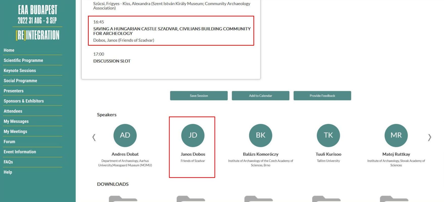Open the Forum sidebar link
444x202 pixels.
(9, 142)
